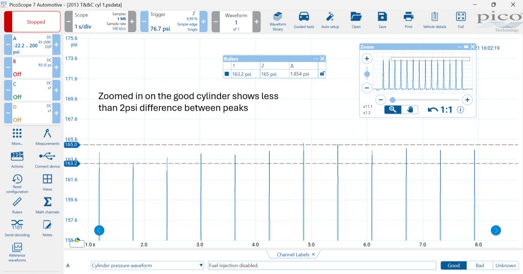Toggle the rulers lock icon

coord(322,73)
